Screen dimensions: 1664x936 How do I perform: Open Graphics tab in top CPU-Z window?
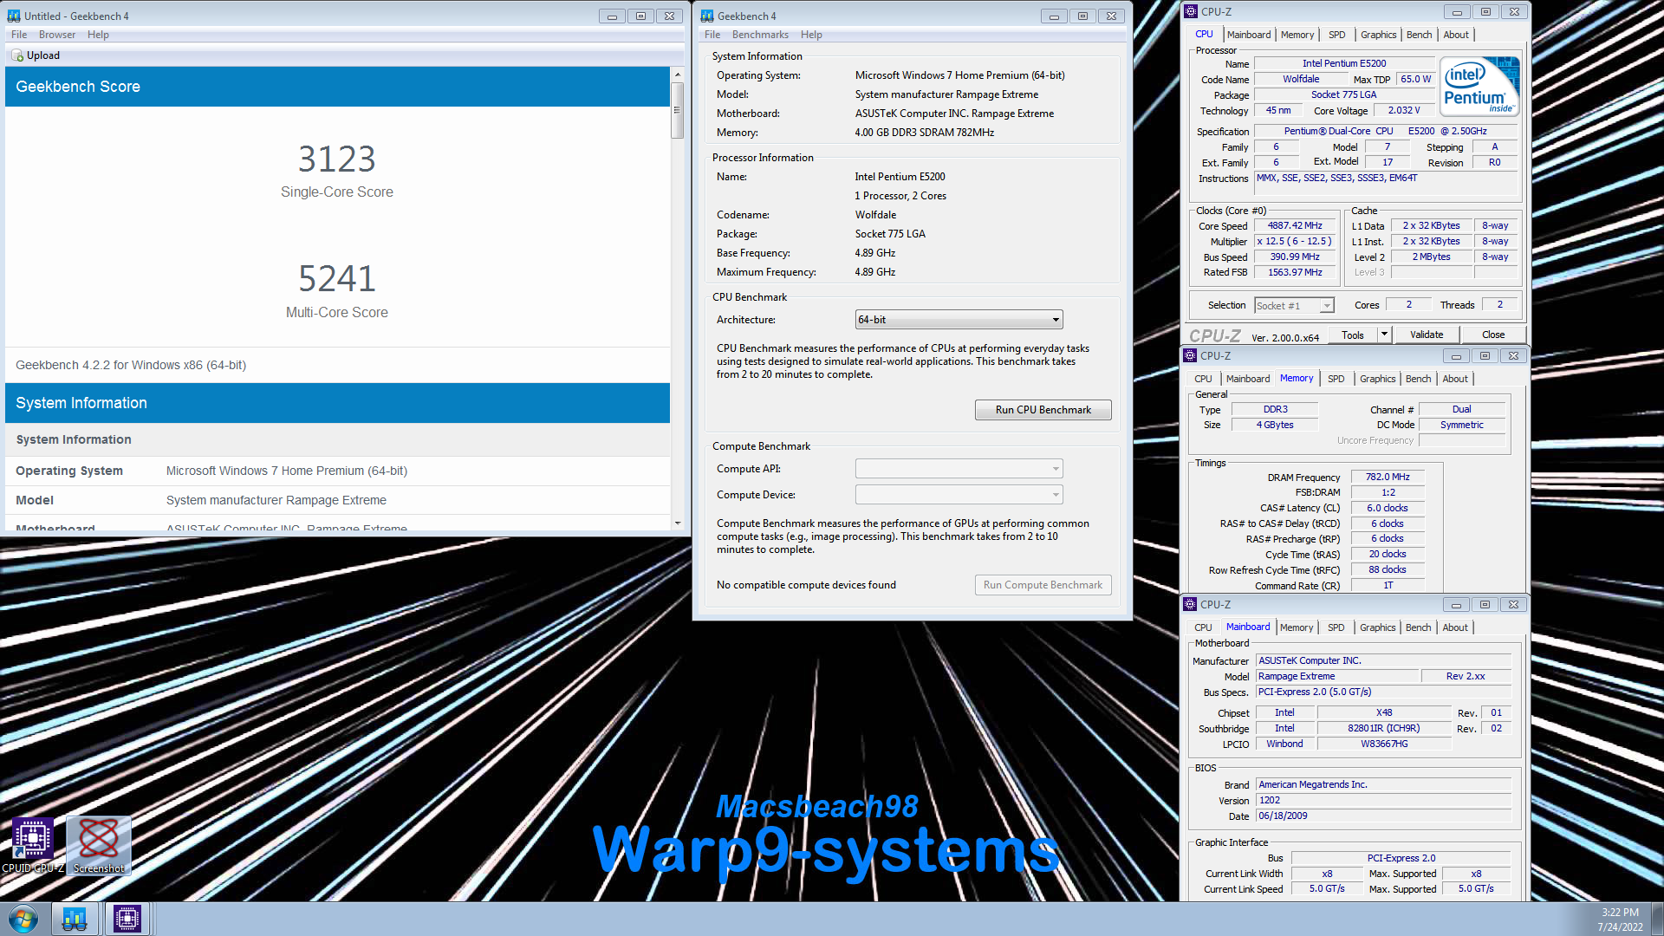pos(1378,35)
